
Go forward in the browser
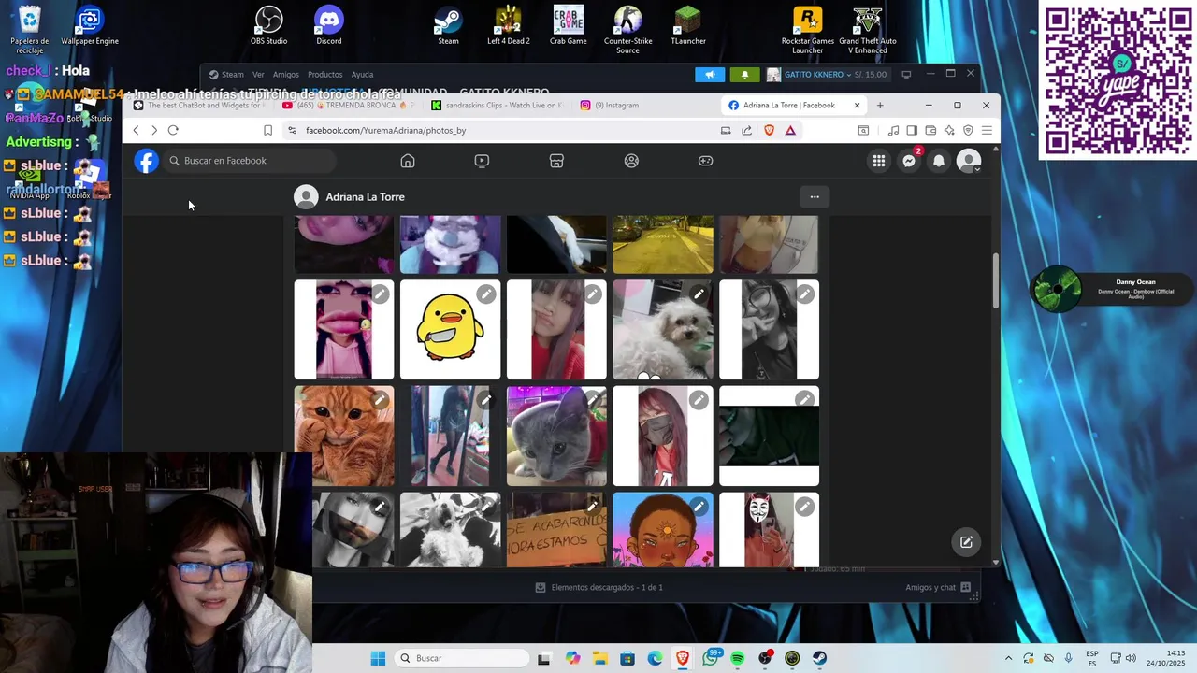click(x=154, y=131)
